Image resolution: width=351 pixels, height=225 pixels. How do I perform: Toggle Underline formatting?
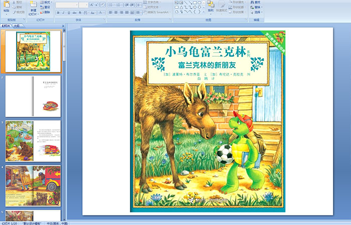tap(69, 13)
